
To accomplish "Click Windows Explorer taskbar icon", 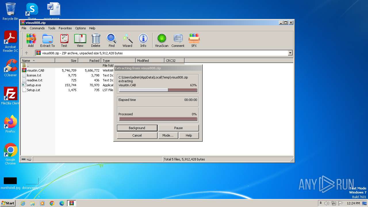I will (x=32, y=203).
